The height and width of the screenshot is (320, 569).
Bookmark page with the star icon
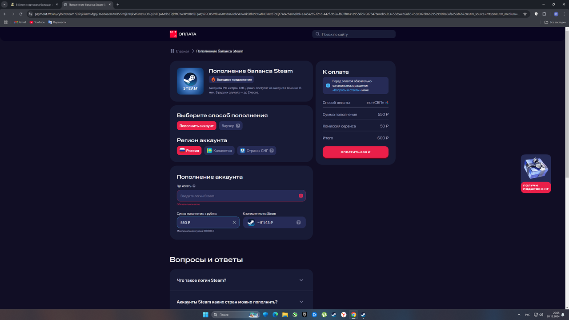point(525,14)
